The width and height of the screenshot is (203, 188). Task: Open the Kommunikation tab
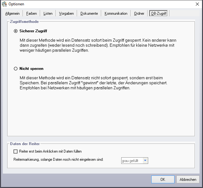tap(116, 13)
